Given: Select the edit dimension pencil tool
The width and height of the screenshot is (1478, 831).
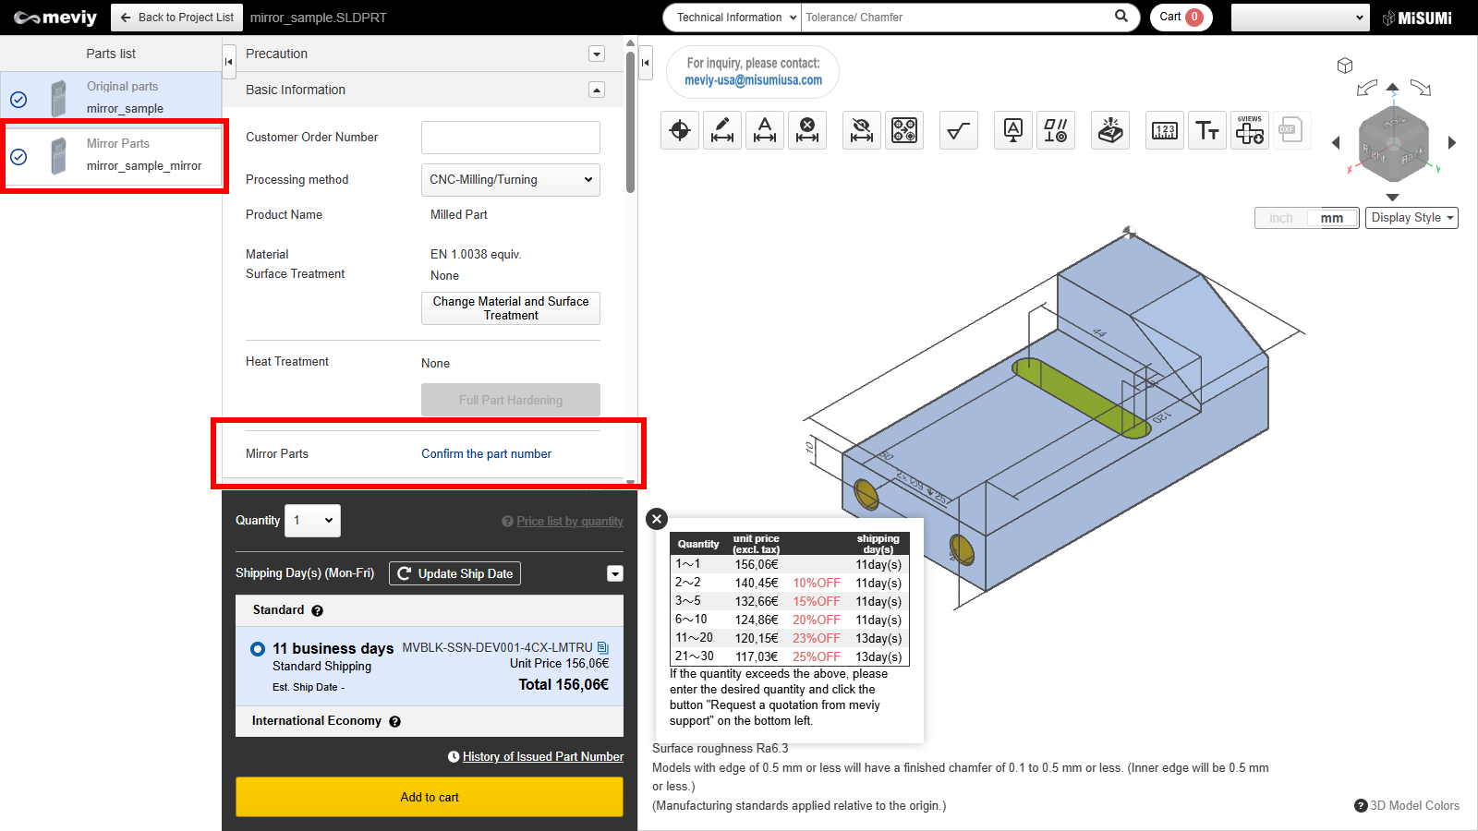Looking at the screenshot, I should [722, 131].
